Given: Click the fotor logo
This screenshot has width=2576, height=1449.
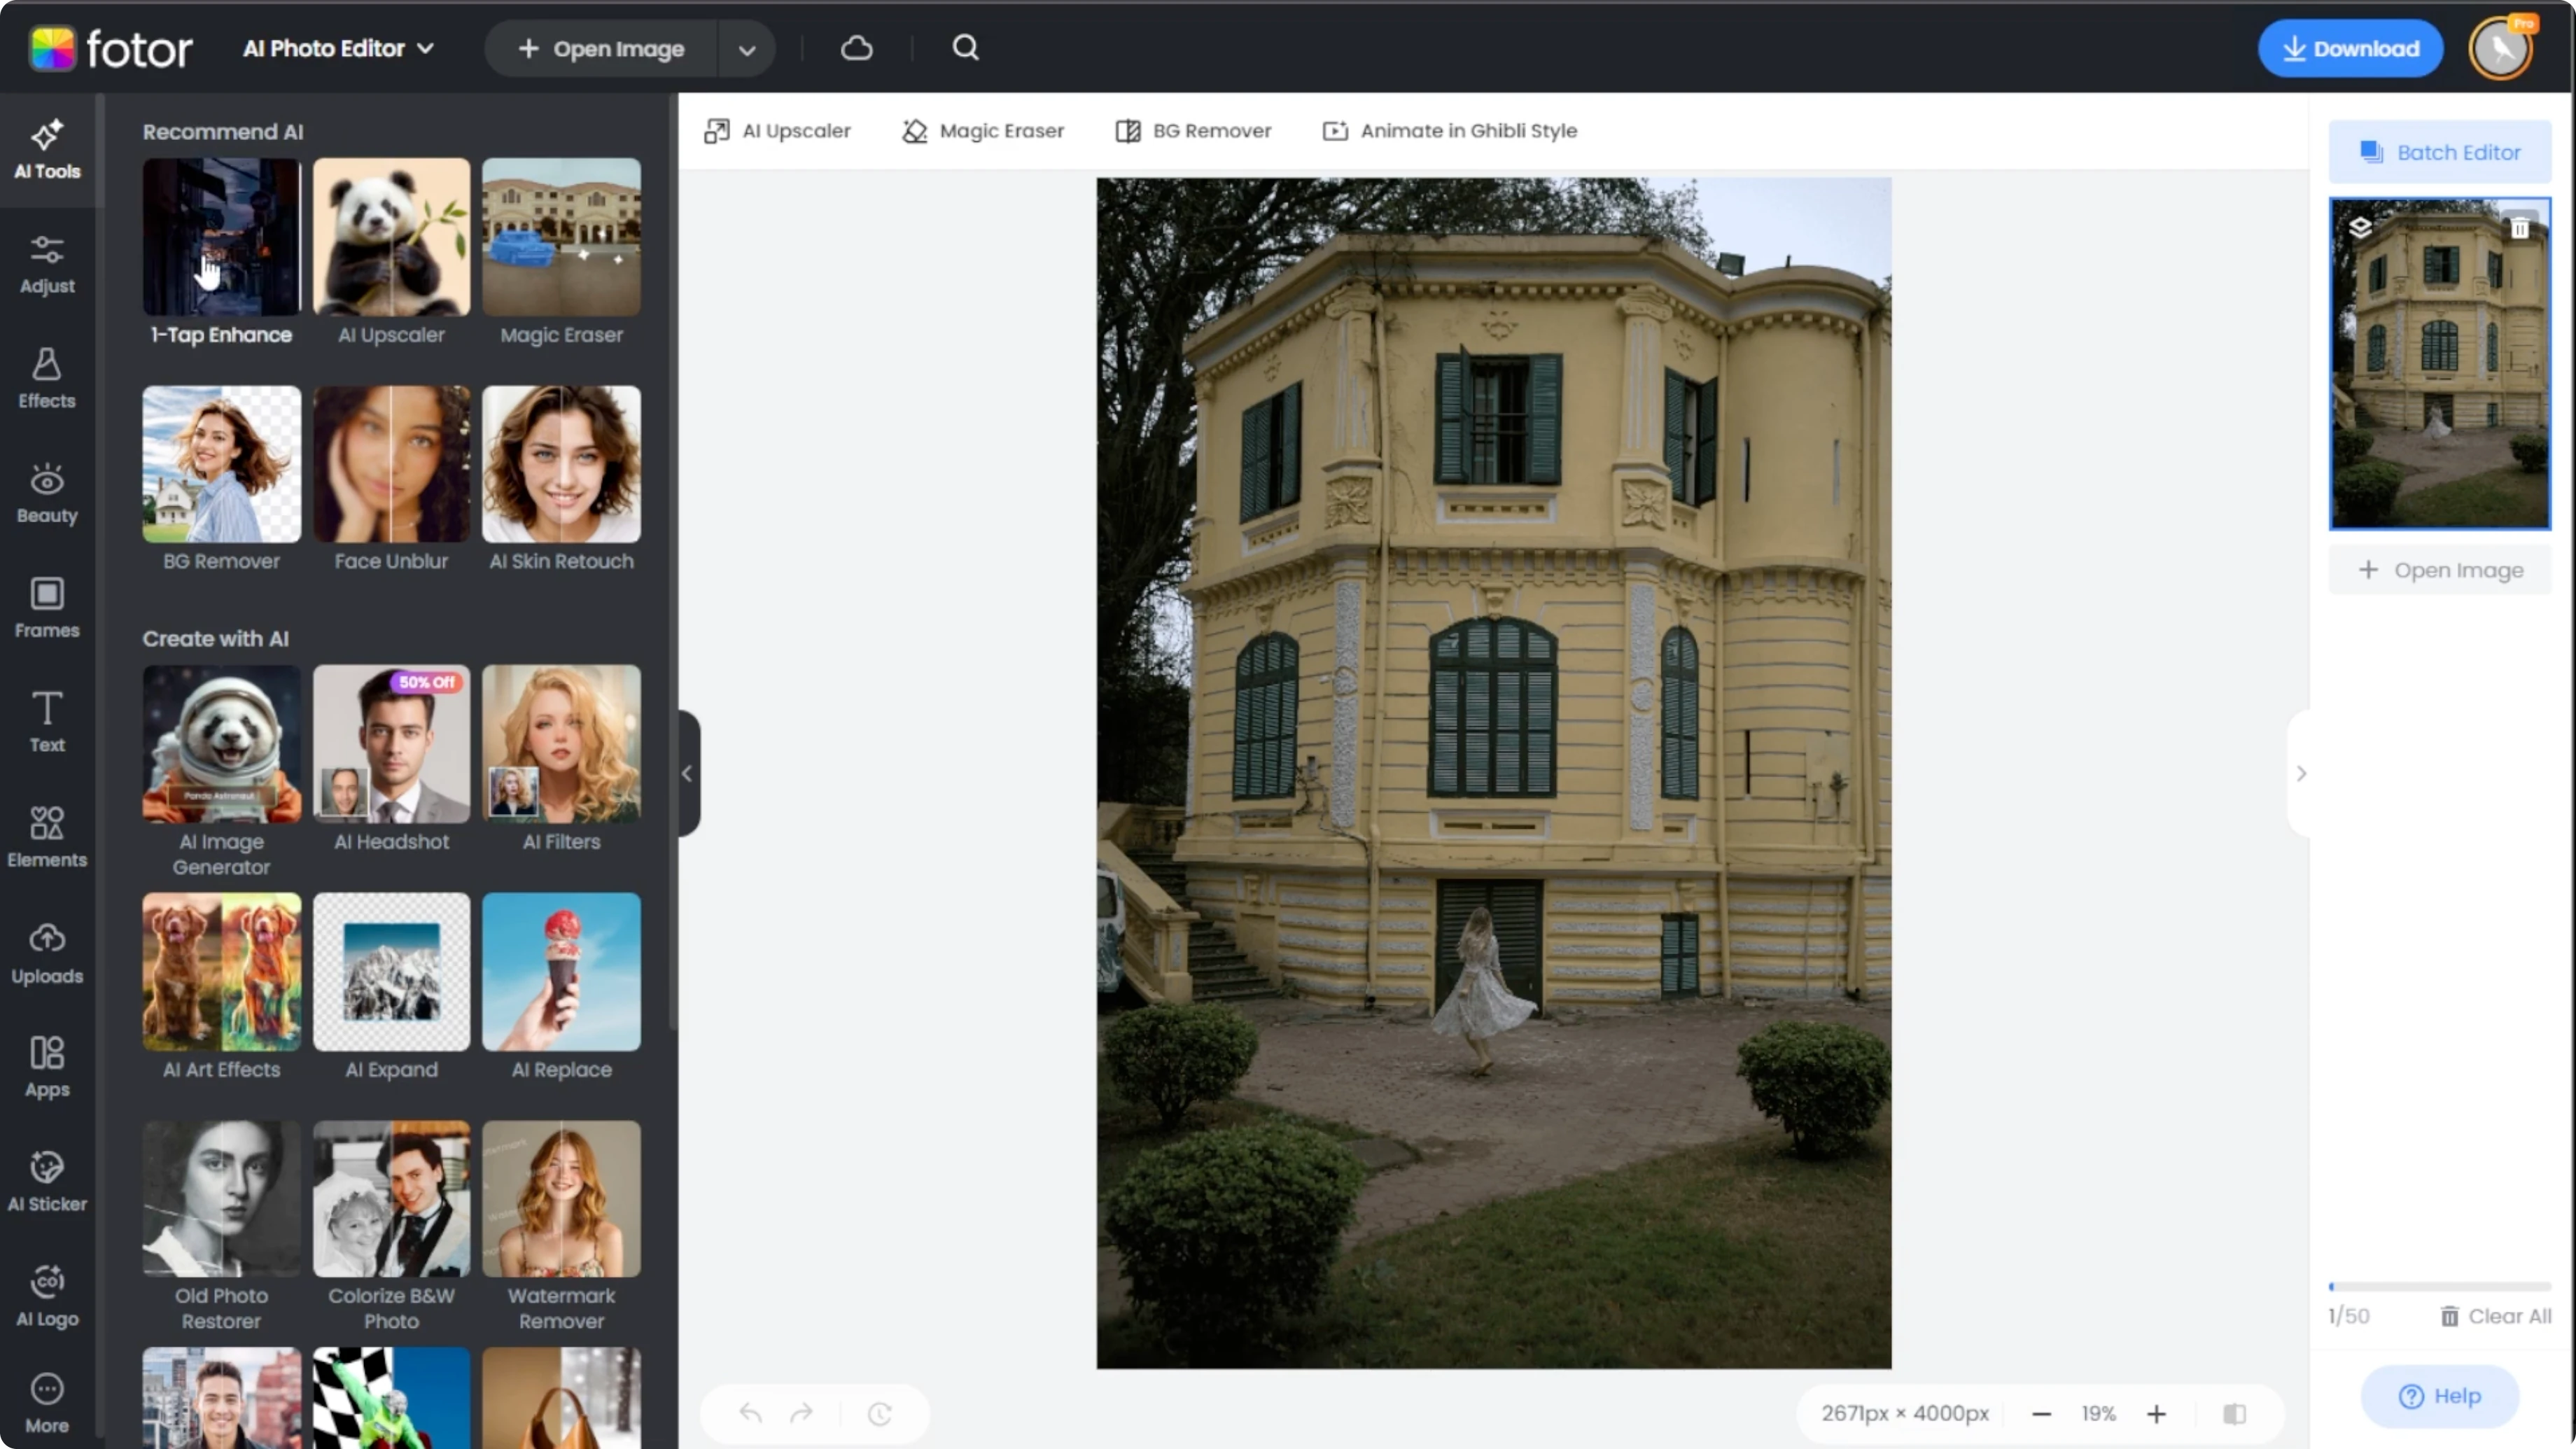Looking at the screenshot, I should tap(111, 48).
